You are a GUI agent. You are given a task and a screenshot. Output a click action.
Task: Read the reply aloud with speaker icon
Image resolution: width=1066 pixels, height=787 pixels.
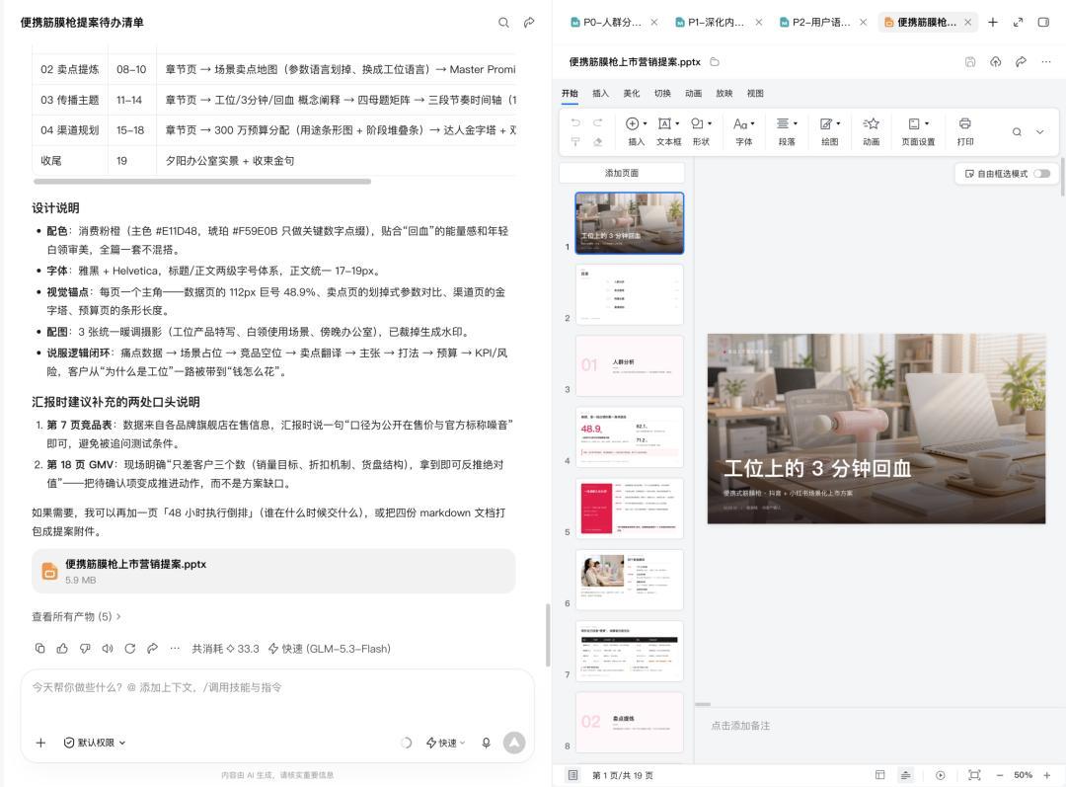(x=108, y=648)
